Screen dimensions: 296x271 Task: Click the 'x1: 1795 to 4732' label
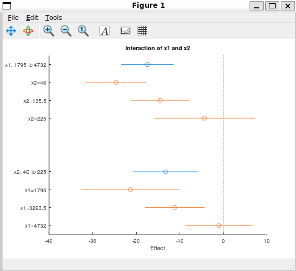[26, 65]
